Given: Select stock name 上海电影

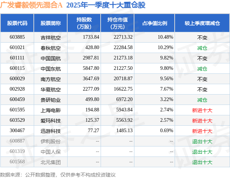Looking at the screenshot, I should click(51, 110).
